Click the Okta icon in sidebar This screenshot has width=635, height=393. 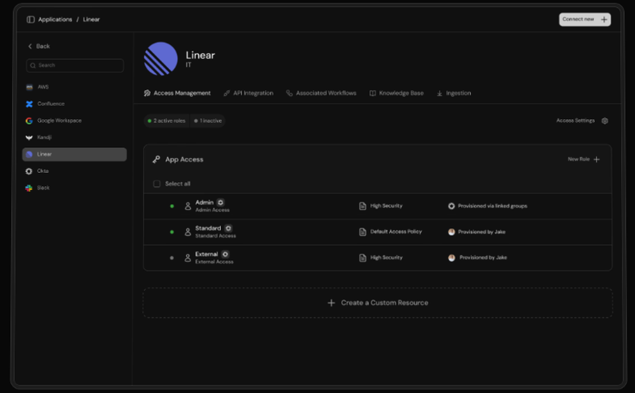coord(29,171)
